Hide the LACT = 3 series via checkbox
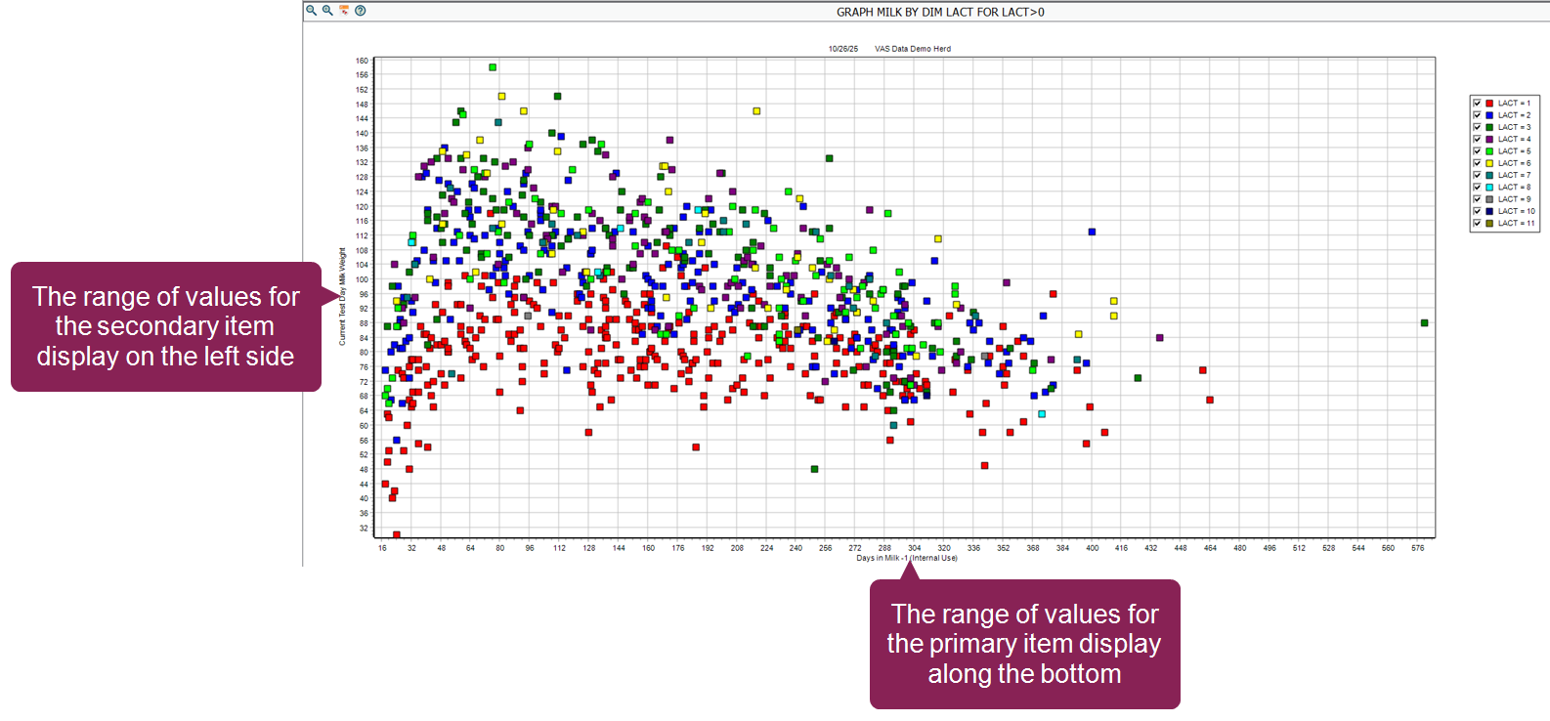The image size is (1550, 721). (x=1477, y=127)
